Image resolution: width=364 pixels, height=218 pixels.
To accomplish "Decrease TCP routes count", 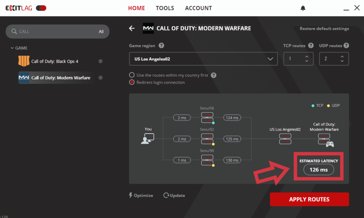I will coord(307,61).
